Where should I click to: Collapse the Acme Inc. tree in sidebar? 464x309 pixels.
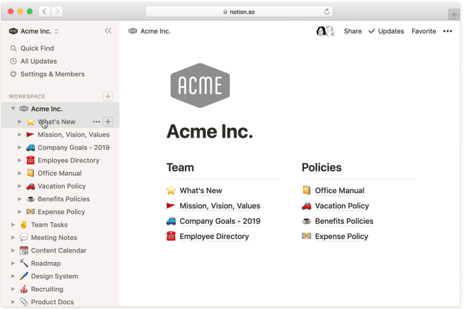(13, 109)
